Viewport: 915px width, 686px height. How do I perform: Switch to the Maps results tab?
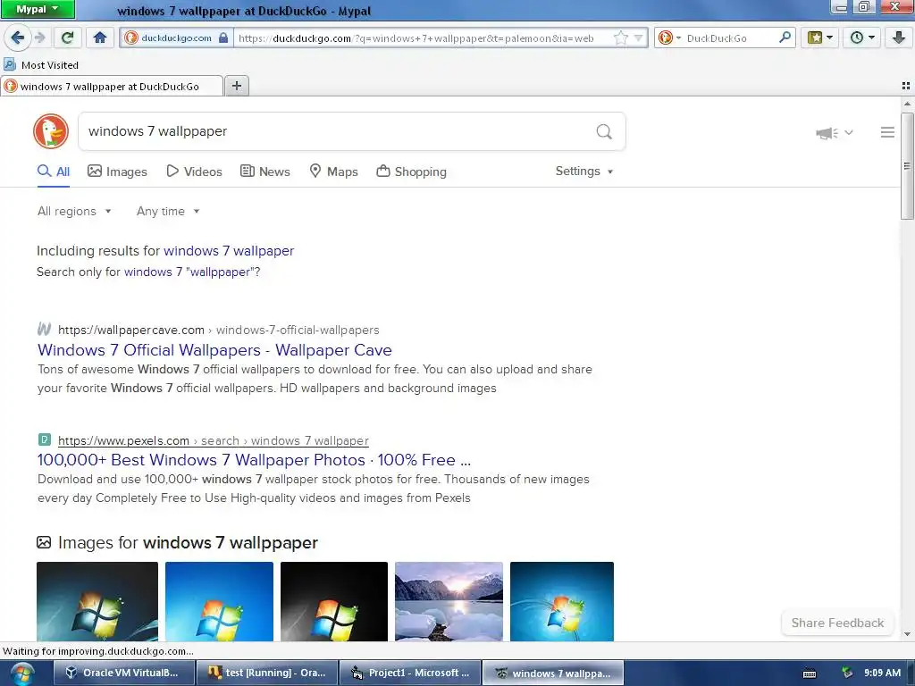[x=333, y=171]
